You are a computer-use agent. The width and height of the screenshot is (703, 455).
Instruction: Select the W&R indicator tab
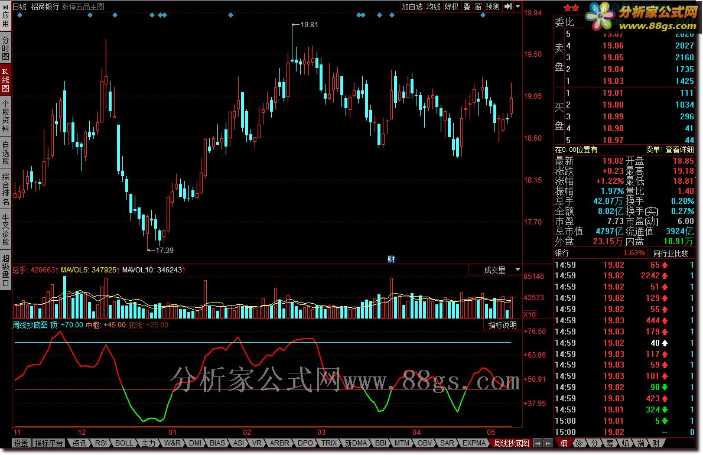[x=172, y=443]
